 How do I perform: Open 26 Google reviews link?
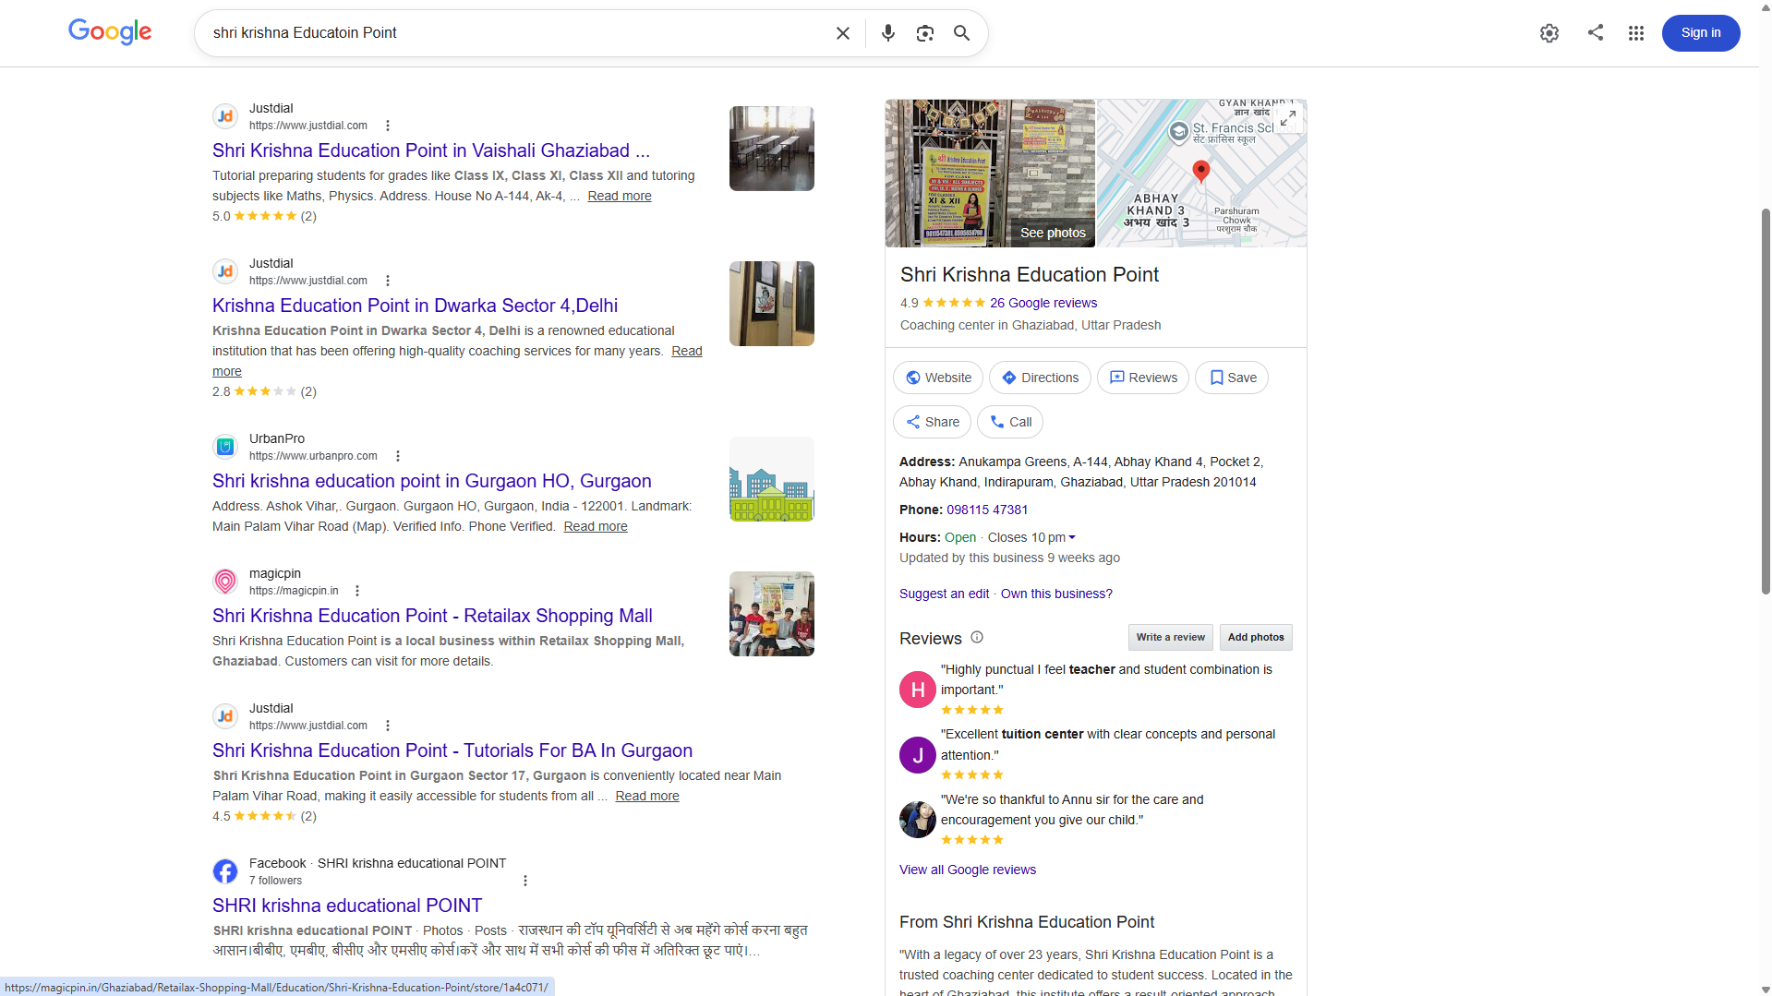point(1043,303)
